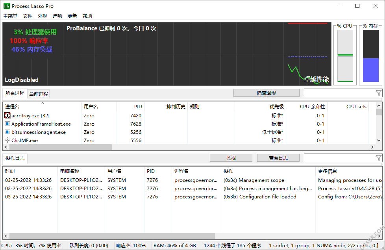Sort by CPU sets column header
Image resolution: width=385 pixels, height=250 pixels.
coord(348,107)
